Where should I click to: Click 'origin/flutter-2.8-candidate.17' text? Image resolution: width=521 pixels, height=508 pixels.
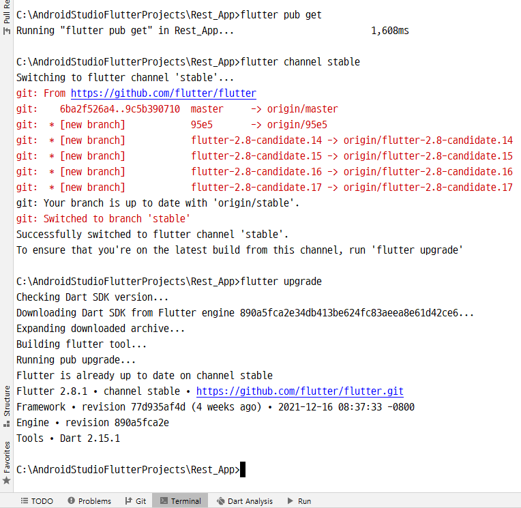pyautogui.click(x=428, y=187)
